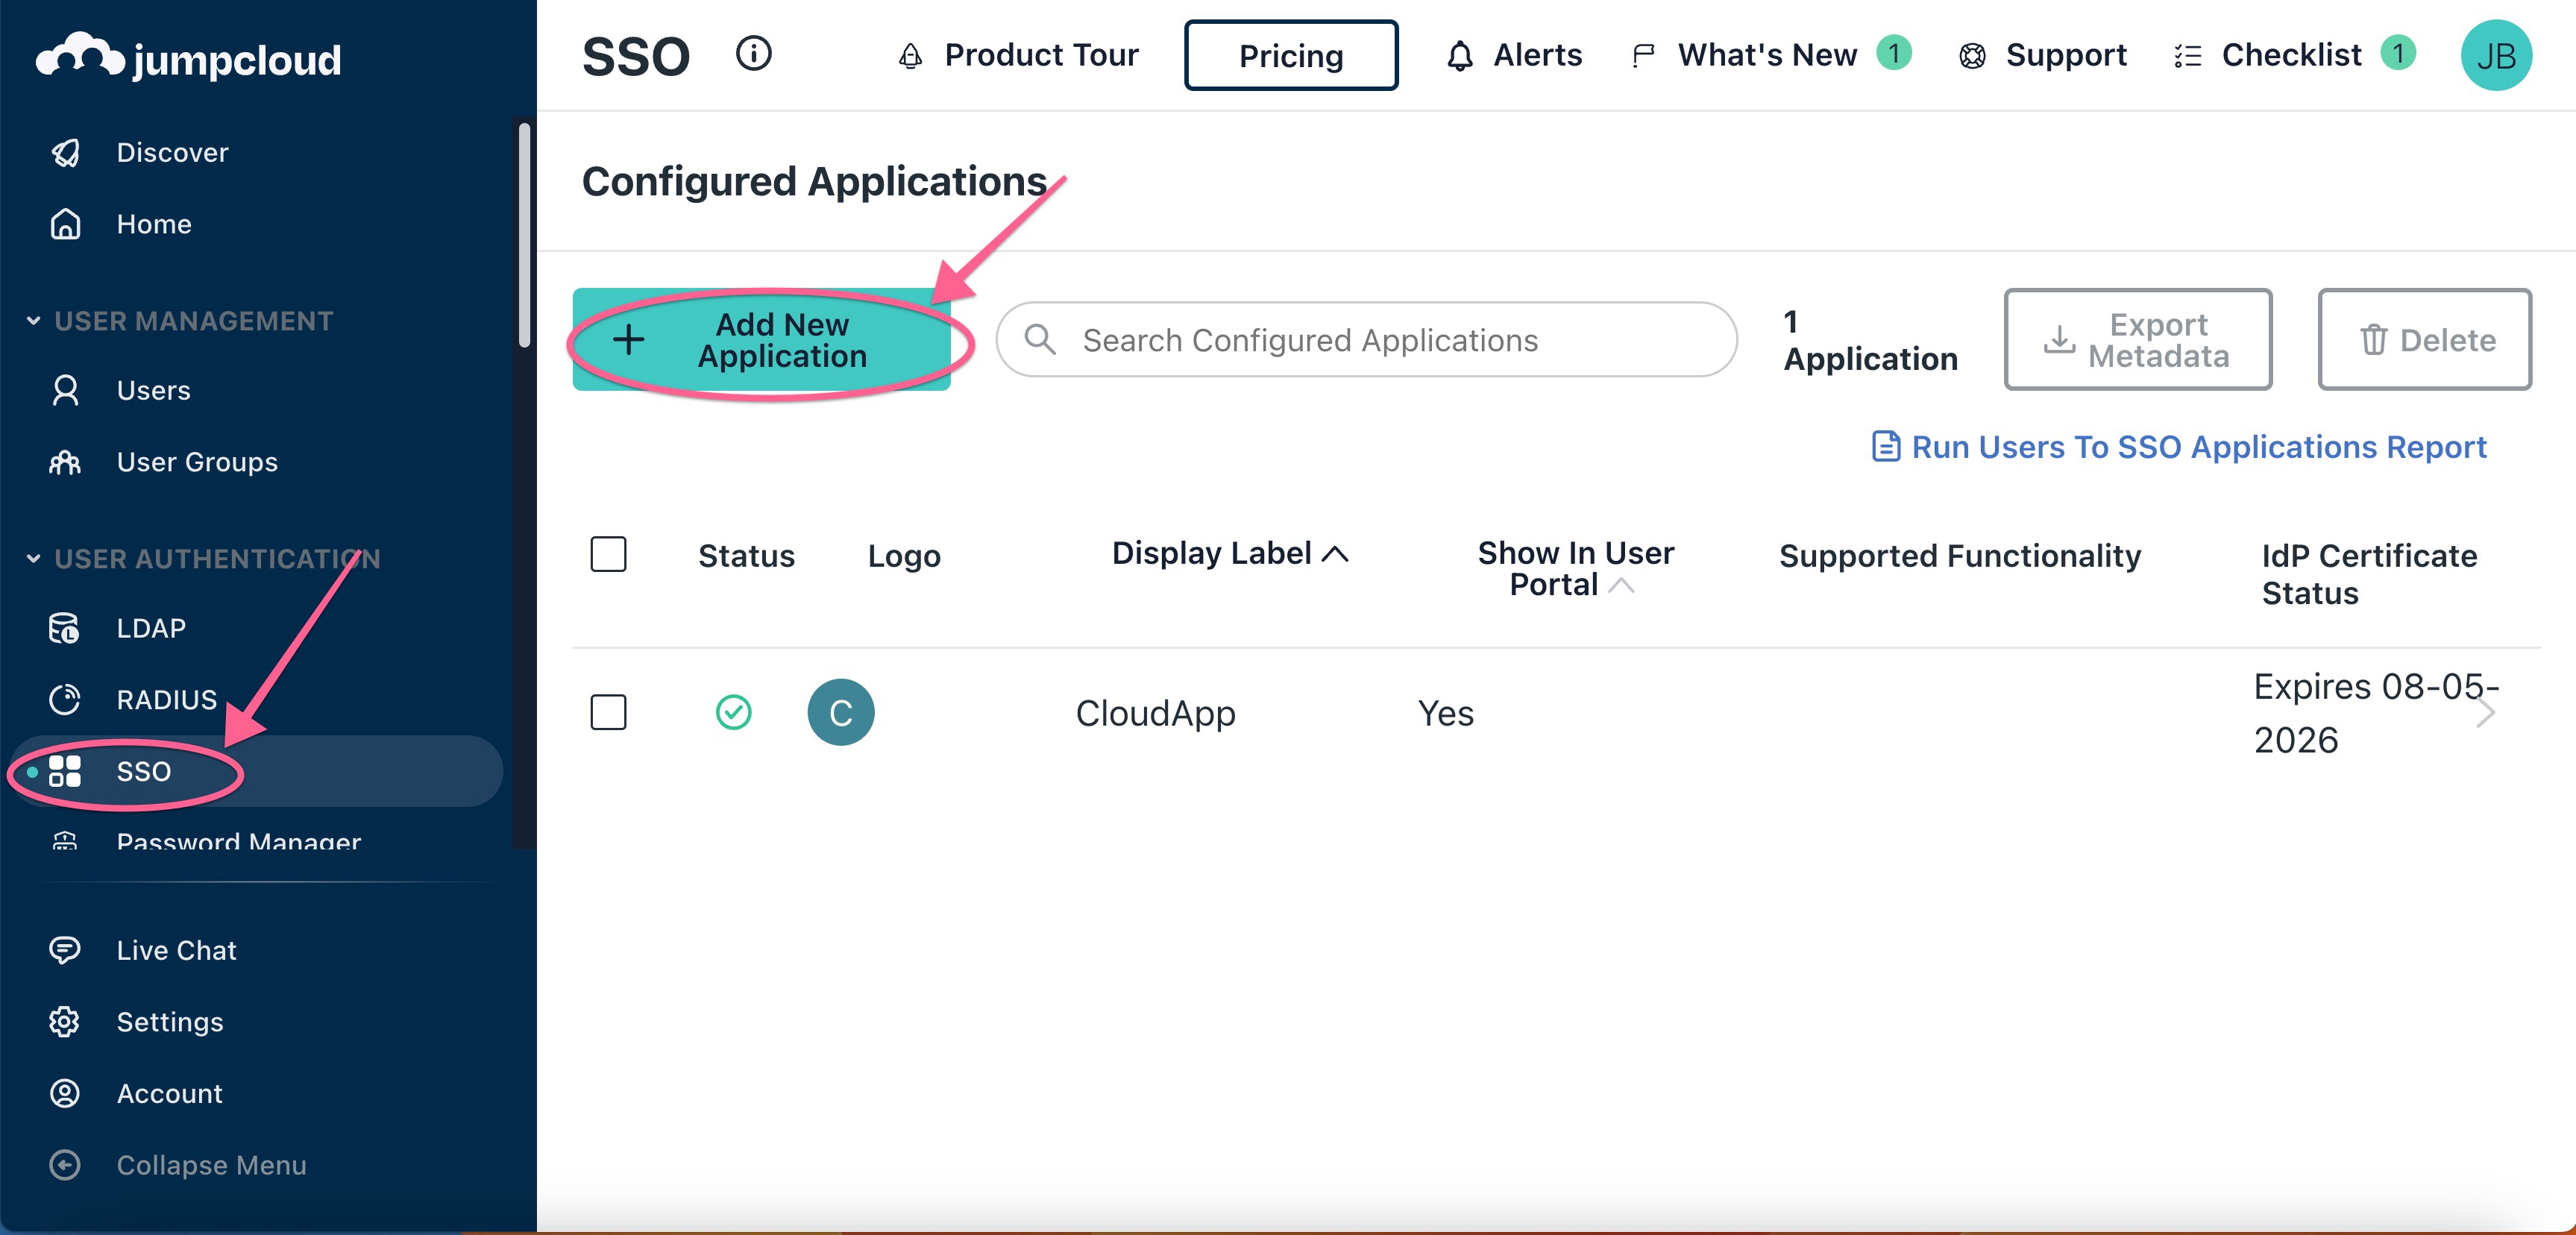2576x1235 pixels.
Task: Open the CloudApp application entry
Action: [1155, 713]
